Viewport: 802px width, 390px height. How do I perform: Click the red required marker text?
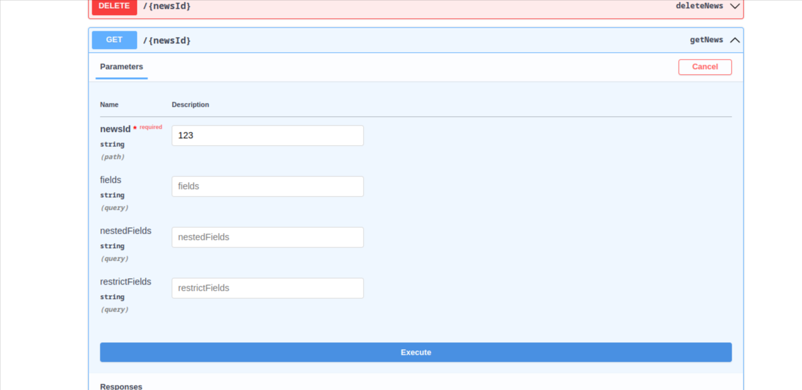pyautogui.click(x=151, y=127)
